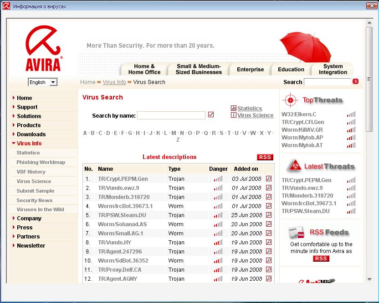Click the top site Search input field
Viewport: 379px width, 303px height.
(x=327, y=82)
